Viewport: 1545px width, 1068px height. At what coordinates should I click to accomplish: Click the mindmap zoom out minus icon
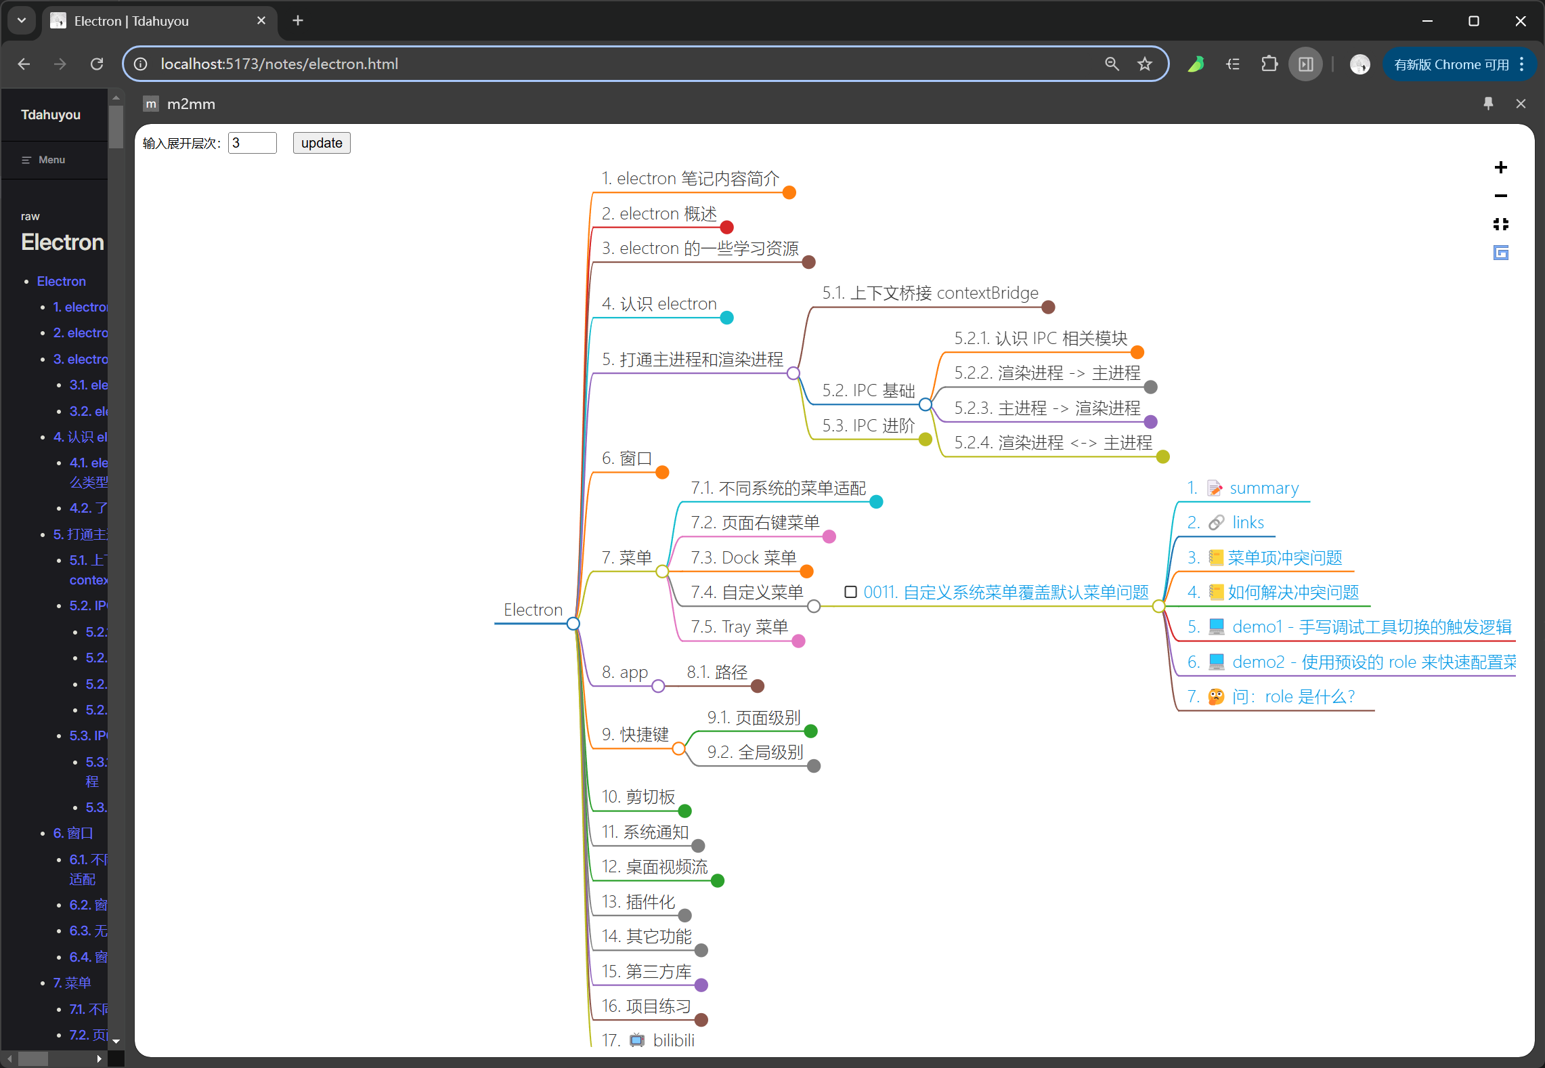click(x=1500, y=196)
